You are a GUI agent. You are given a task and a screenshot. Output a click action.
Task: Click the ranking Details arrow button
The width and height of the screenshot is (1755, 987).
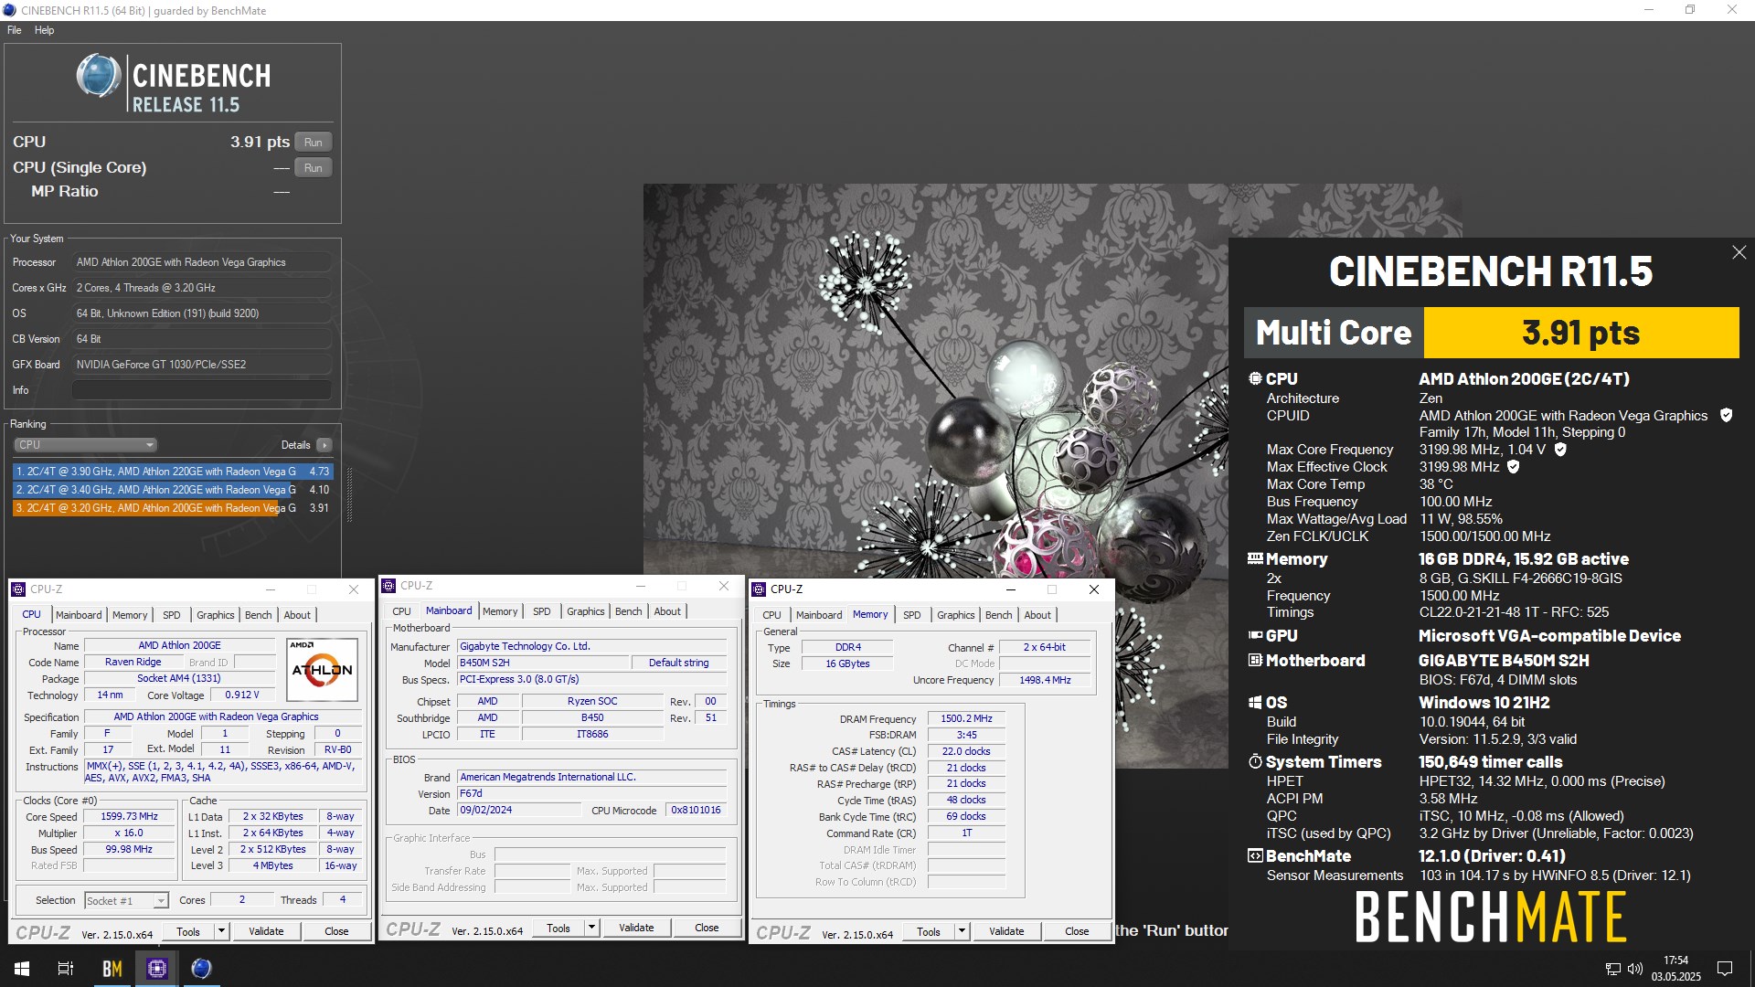tap(324, 445)
